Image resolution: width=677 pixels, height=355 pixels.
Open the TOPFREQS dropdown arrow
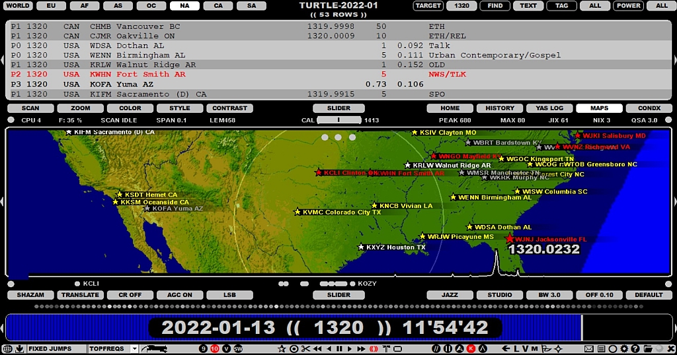click(134, 348)
